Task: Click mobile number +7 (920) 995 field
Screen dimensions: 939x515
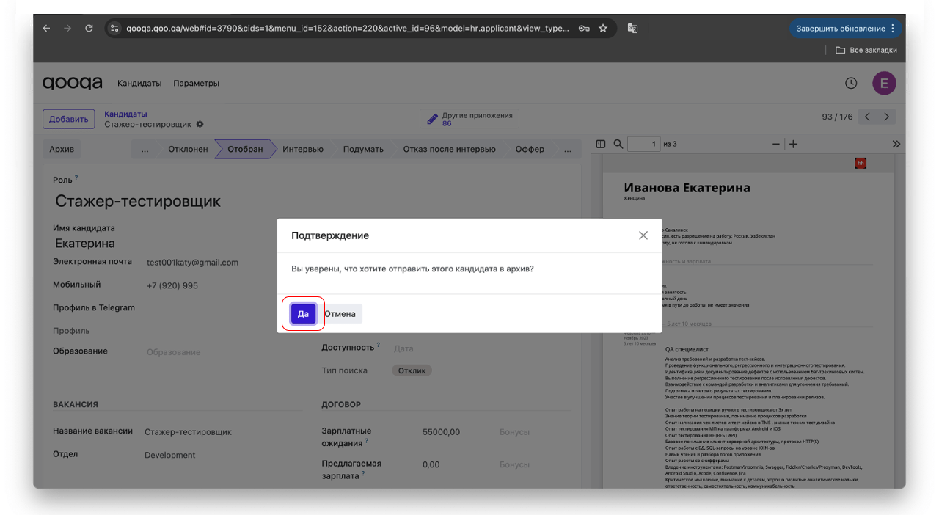Action: click(x=172, y=285)
